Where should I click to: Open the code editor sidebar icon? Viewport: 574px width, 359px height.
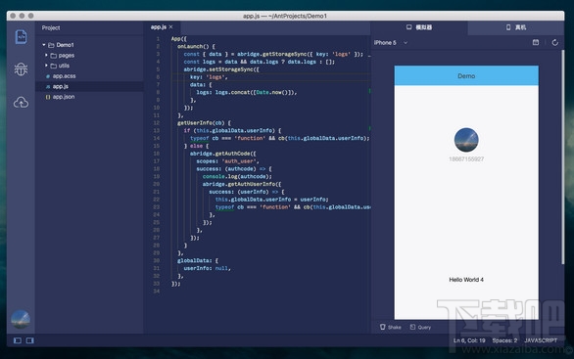[x=21, y=37]
